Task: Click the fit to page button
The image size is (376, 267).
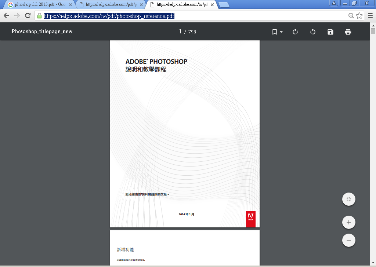Action: 349,199
